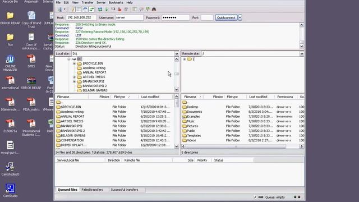
Task: Switch to Successful transfers tab
Action: (125, 190)
